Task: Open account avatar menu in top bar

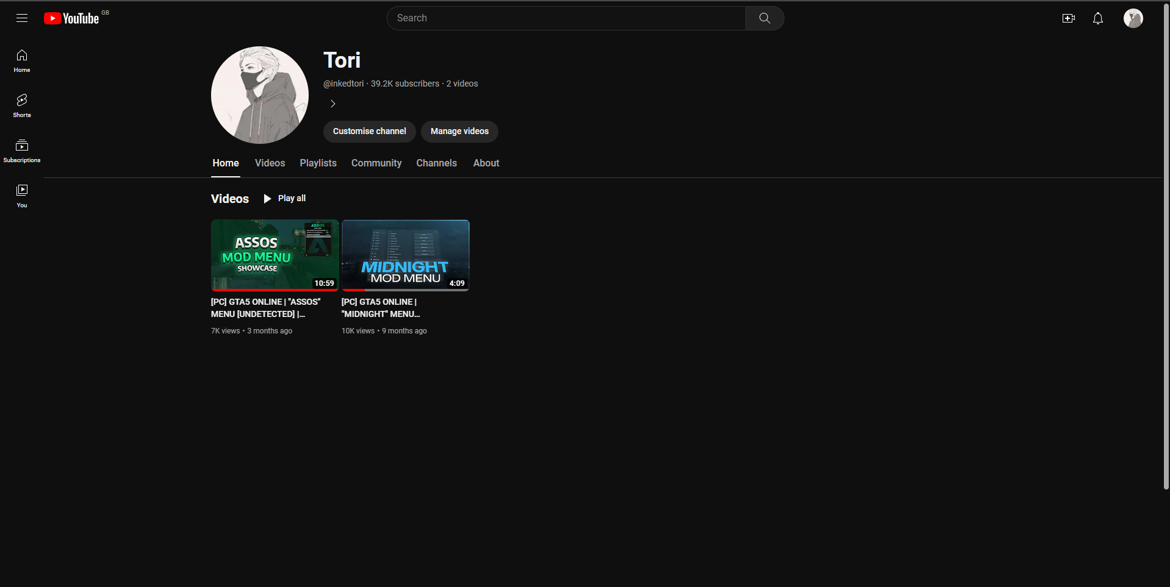Action: (x=1133, y=18)
